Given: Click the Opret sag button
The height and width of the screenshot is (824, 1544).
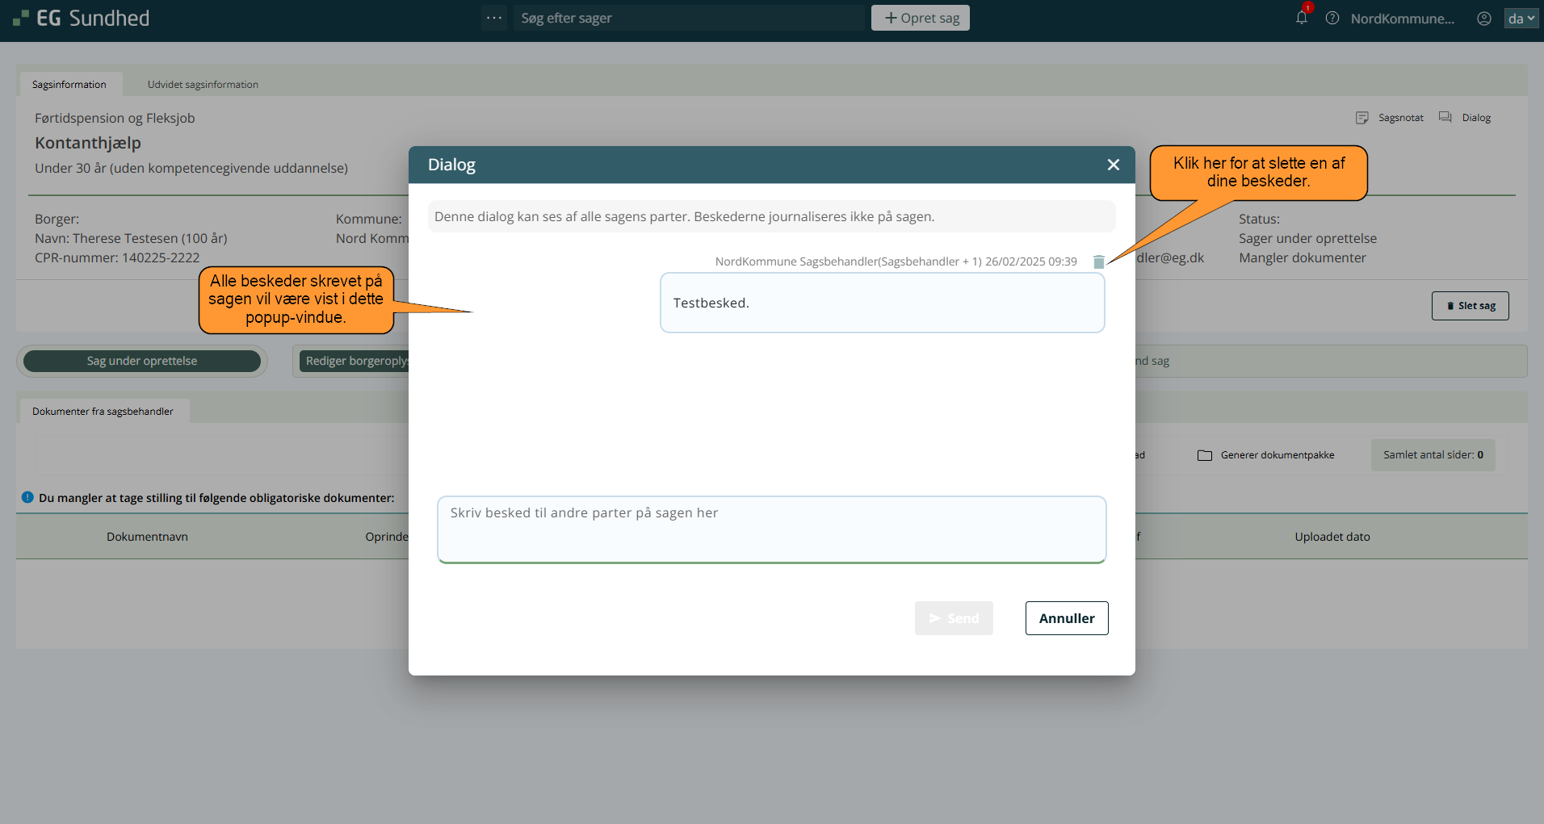Looking at the screenshot, I should tap(920, 18).
